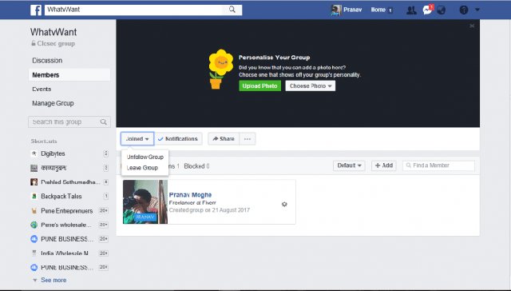
Task: Click the Share button
Action: click(x=224, y=138)
